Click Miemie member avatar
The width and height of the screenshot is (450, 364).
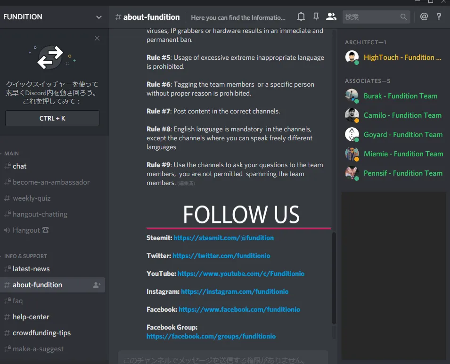tap(352, 154)
